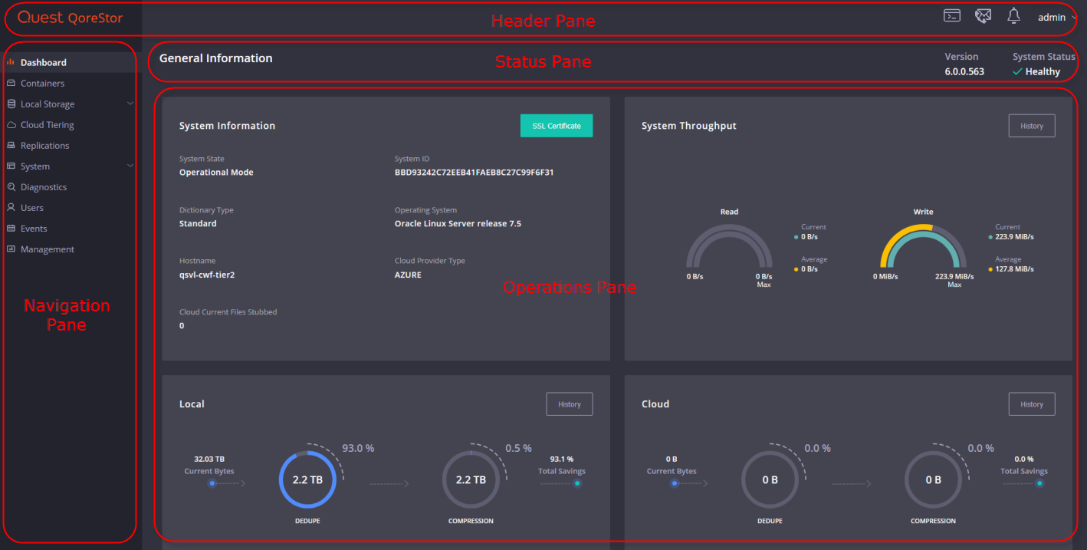Open System Throughput History button
The image size is (1087, 550).
coord(1032,126)
